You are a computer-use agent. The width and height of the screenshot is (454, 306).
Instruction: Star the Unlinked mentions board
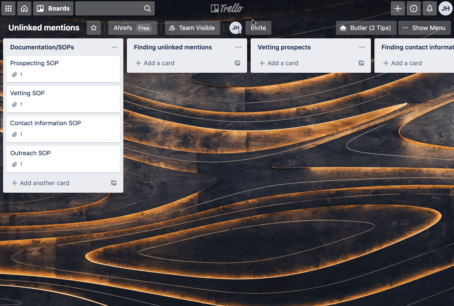click(93, 27)
